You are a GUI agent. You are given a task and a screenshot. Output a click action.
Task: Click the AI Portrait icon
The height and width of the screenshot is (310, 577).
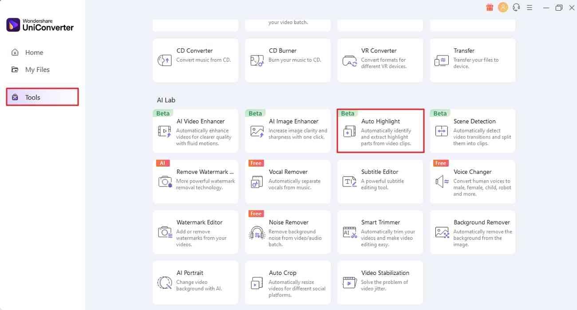[165, 282]
